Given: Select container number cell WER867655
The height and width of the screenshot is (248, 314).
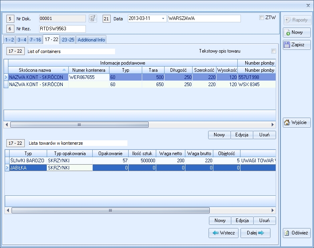Looking at the screenshot, I should 89,77.
